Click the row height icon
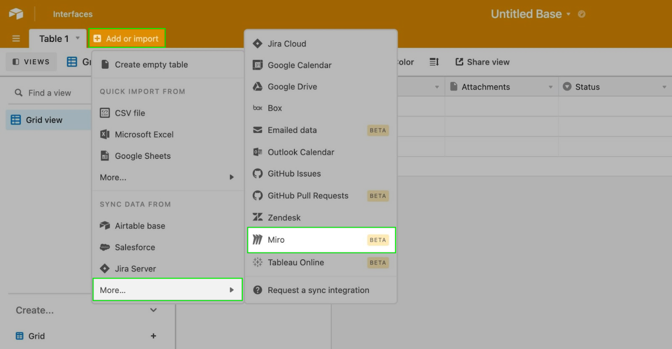Screen dimensions: 672x349 pyautogui.click(x=434, y=62)
